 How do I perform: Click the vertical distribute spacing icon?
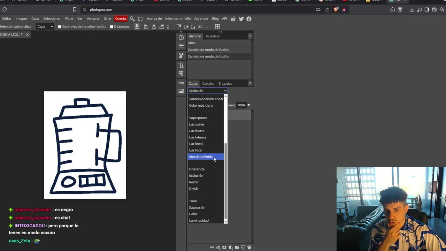[x=168, y=26]
